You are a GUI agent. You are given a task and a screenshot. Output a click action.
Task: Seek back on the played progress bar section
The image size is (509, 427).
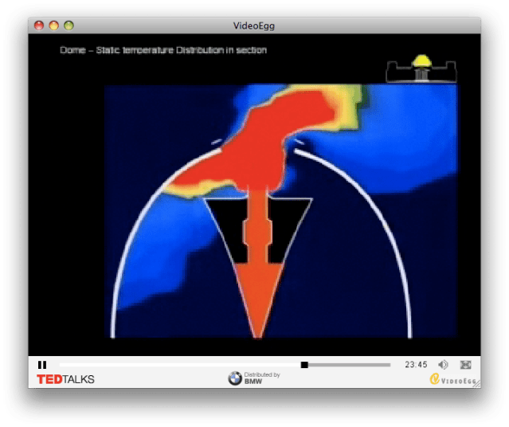[x=175, y=365]
